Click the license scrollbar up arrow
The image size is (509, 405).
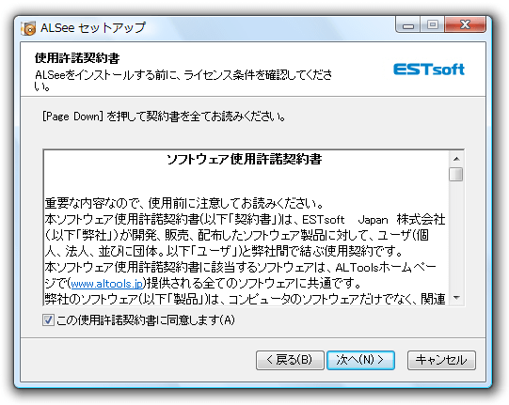pos(456,159)
